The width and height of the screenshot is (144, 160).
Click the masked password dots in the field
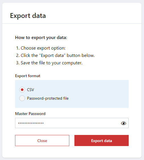click(x=31, y=123)
